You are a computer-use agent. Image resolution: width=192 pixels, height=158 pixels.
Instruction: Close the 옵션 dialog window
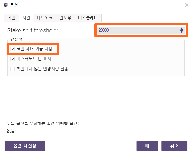186,5
